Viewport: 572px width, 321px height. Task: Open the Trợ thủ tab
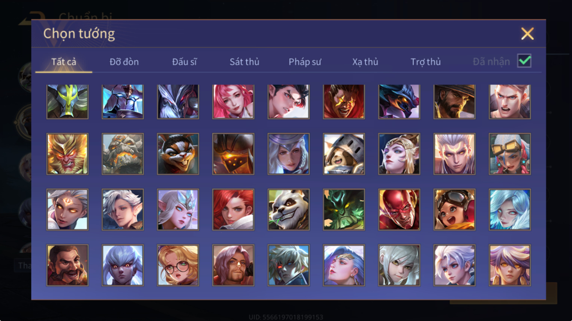[426, 62]
